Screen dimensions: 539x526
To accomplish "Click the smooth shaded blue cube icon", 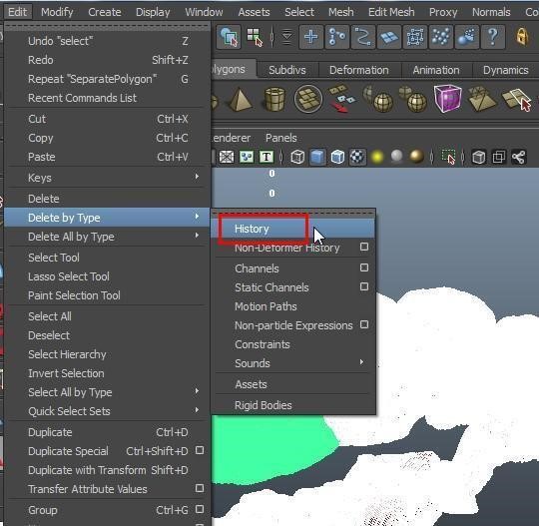I will [317, 157].
